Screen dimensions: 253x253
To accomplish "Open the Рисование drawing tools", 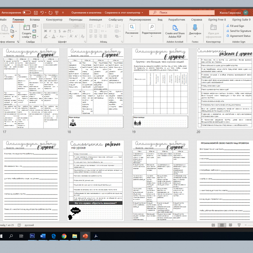I will [x=132, y=30].
